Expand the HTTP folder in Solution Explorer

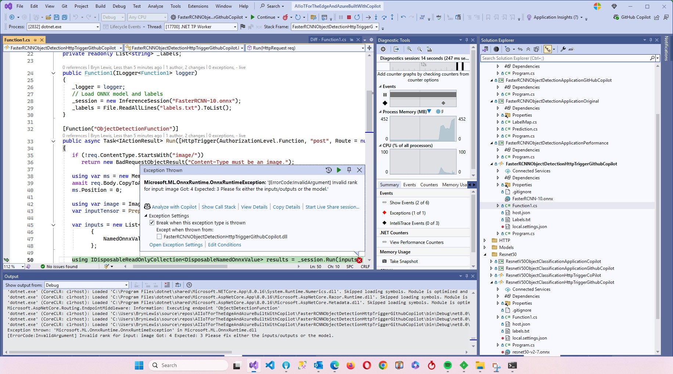(485, 241)
